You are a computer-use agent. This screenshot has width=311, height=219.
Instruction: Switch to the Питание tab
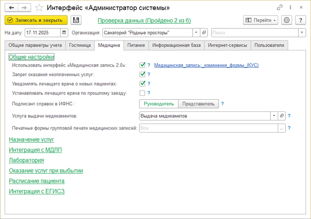point(136,45)
